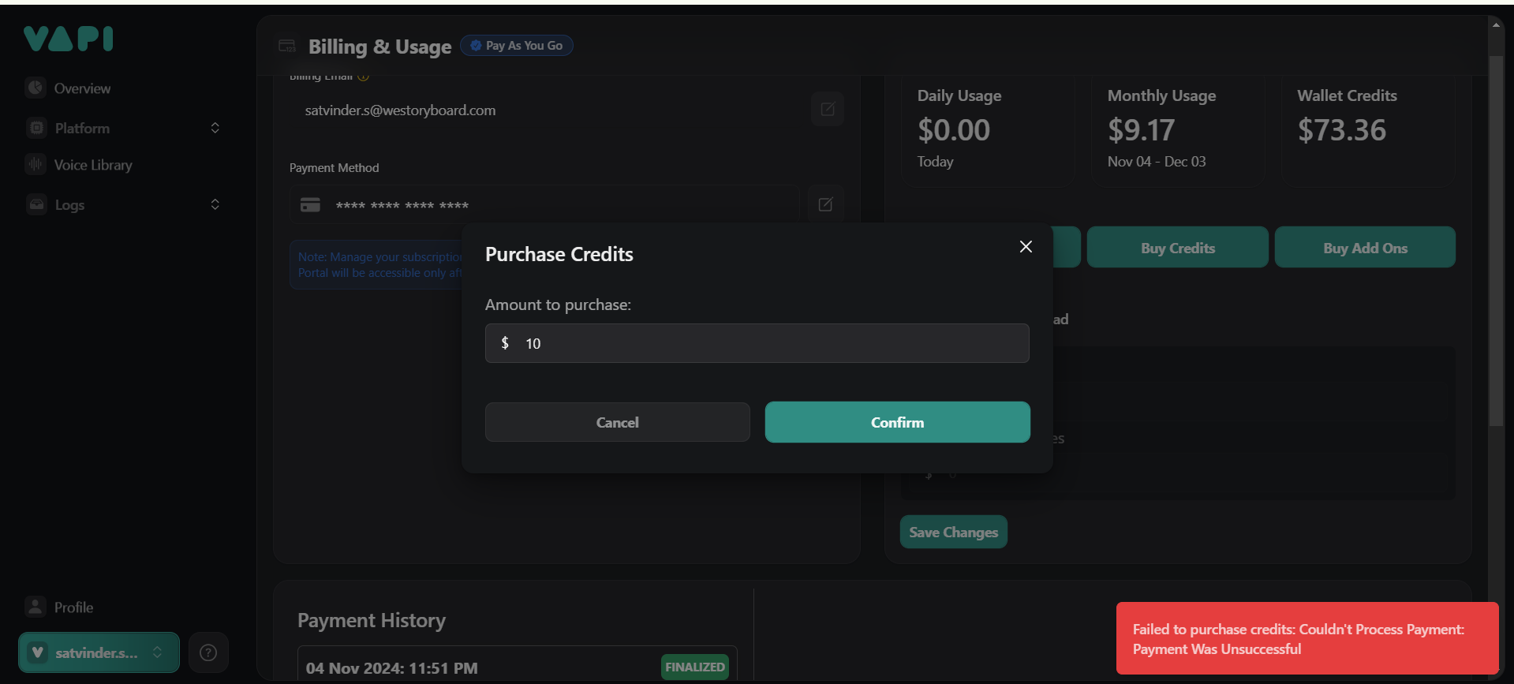
Task: Open the satvinder.s account switcher dropdown
Action: point(99,652)
